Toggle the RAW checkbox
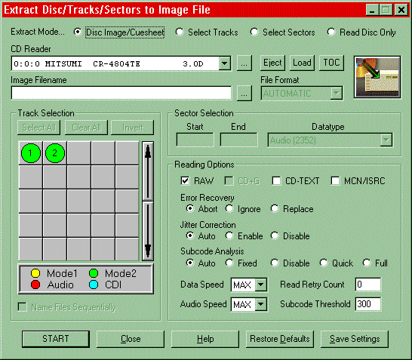The height and width of the screenshot is (360, 412). tap(185, 181)
